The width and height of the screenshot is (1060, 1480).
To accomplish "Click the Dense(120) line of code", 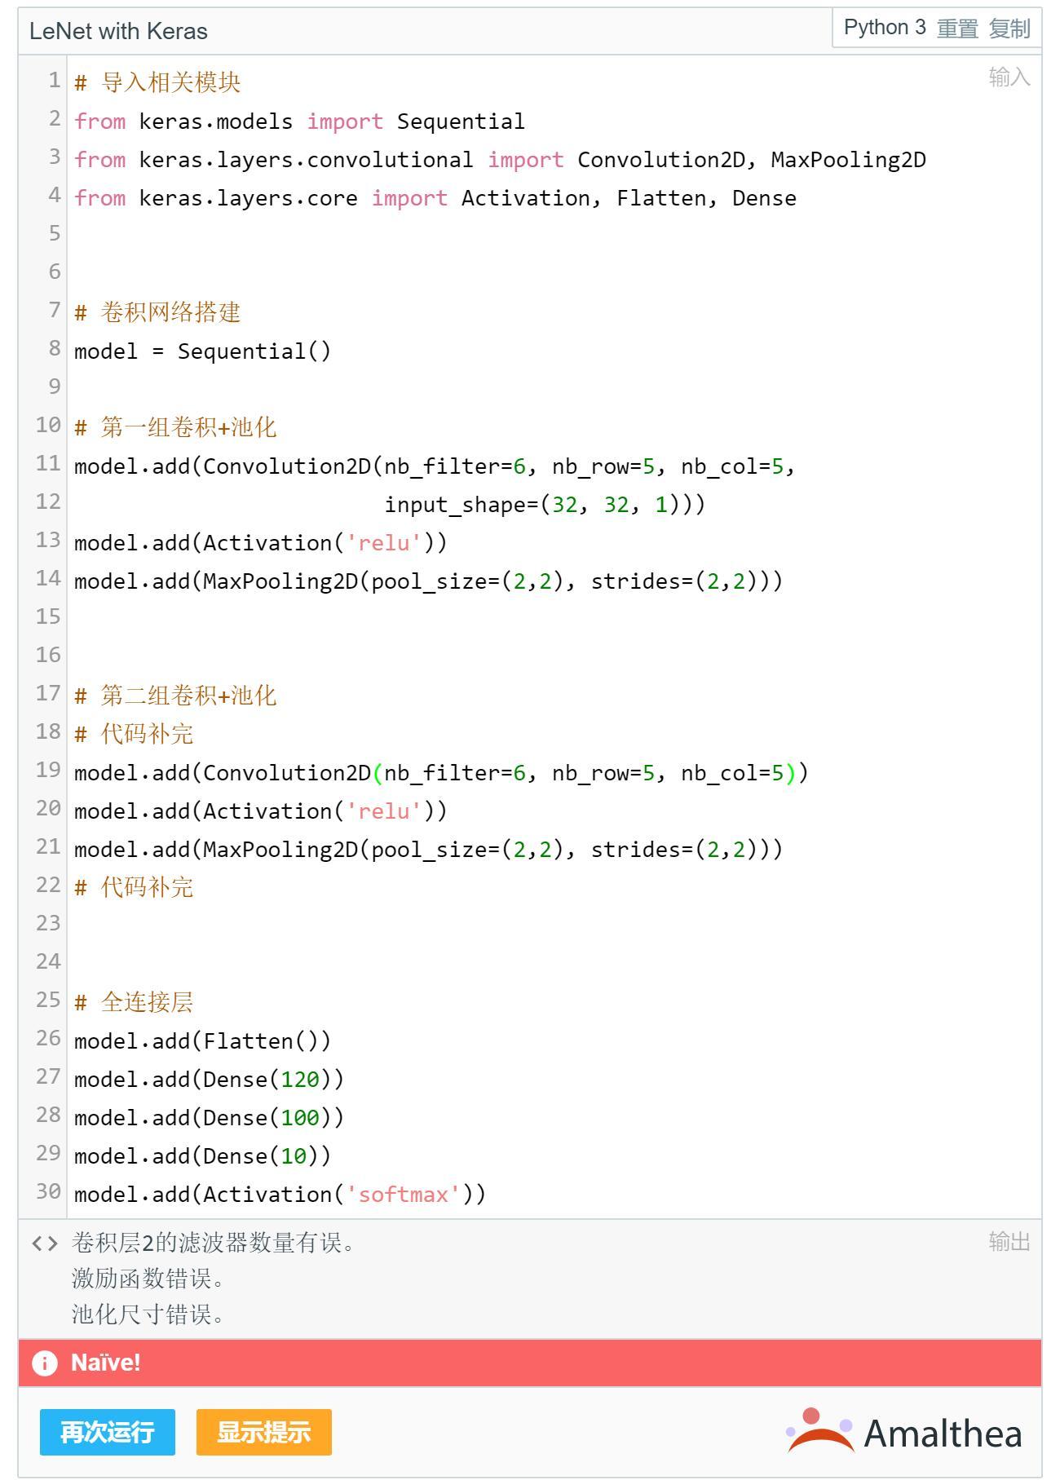I will pos(209,1080).
